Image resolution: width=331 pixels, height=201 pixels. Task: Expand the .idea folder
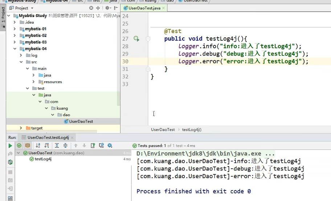pyautogui.click(x=15, y=22)
